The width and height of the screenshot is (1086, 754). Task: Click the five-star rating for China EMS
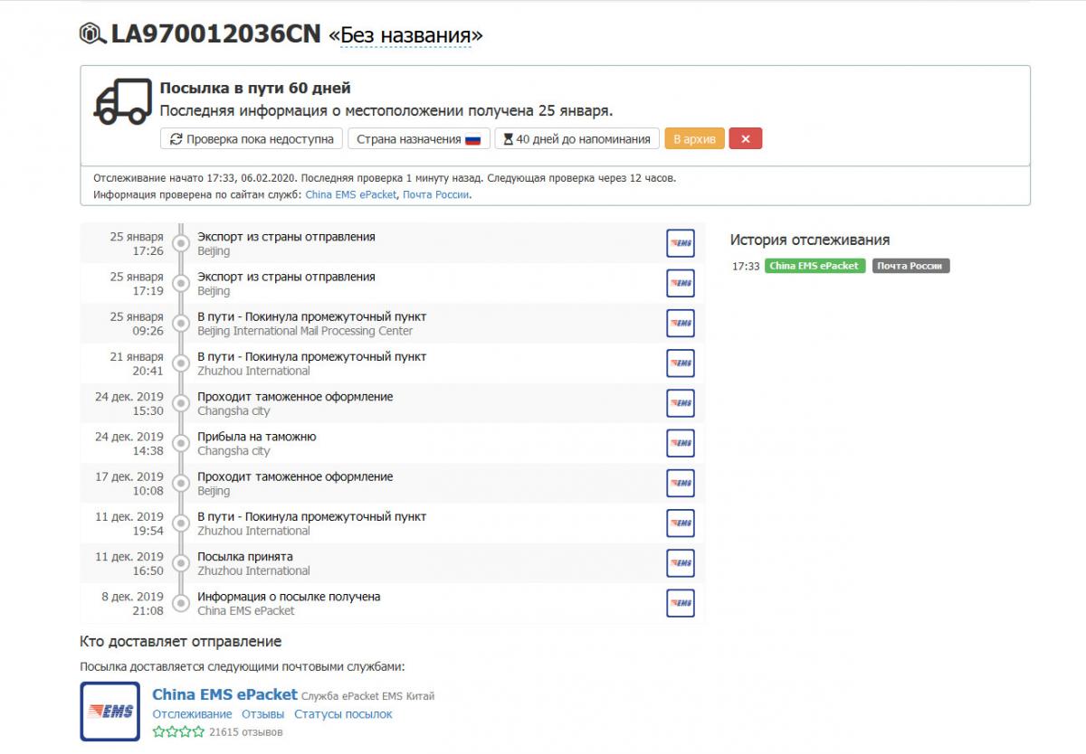[178, 731]
